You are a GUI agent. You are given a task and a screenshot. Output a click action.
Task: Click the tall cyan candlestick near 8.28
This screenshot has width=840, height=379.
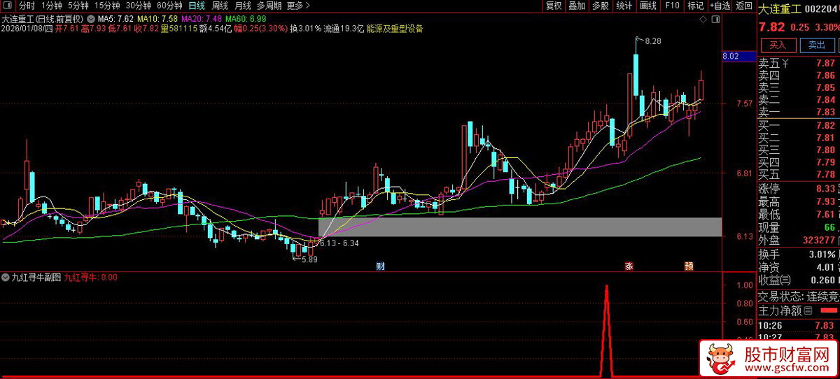(636, 75)
